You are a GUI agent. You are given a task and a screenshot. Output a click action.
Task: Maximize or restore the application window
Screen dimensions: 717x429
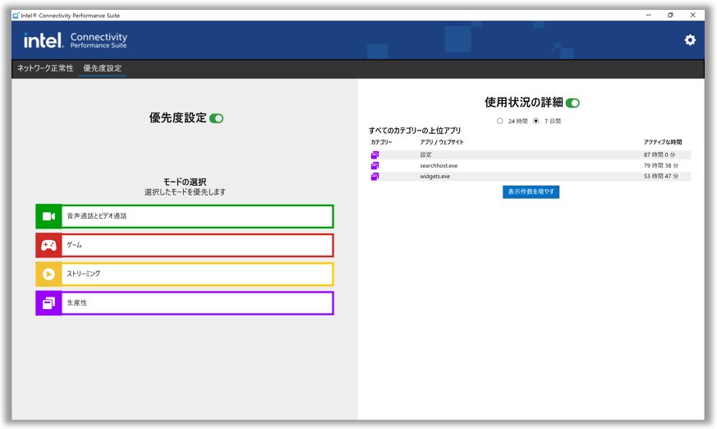(x=670, y=15)
